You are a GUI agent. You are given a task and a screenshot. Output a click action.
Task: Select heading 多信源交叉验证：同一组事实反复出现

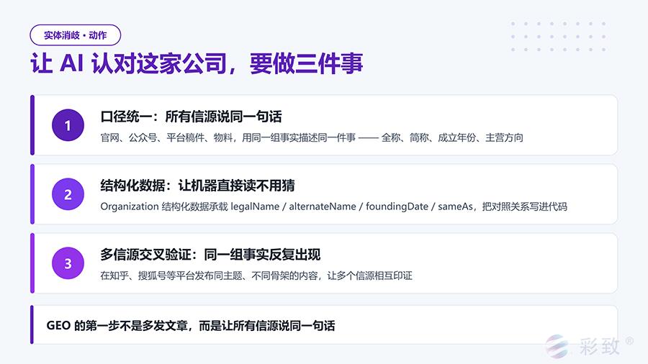pyautogui.click(x=210, y=254)
